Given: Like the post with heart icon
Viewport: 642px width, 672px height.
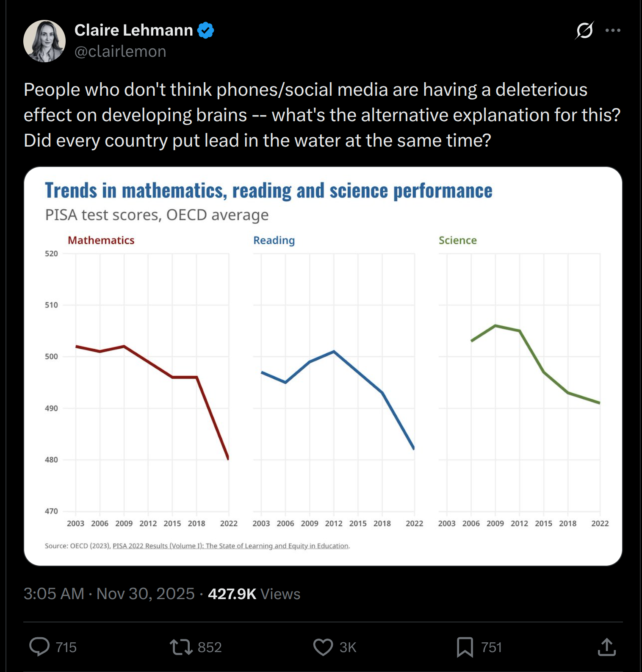Looking at the screenshot, I should pos(323,647).
